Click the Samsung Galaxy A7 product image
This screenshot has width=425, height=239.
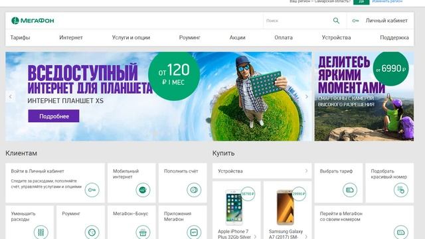285,207
